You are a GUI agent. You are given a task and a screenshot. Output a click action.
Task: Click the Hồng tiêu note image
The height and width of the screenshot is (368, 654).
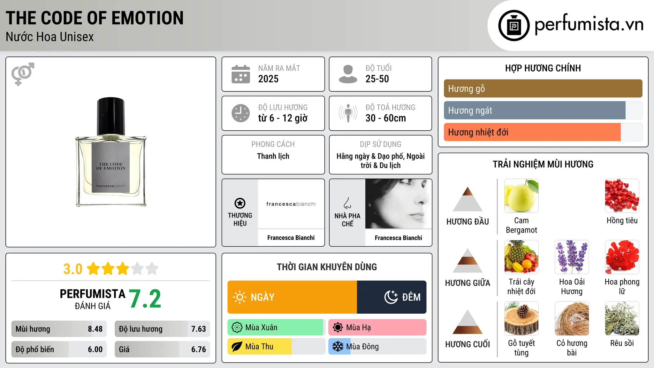pos(622,195)
